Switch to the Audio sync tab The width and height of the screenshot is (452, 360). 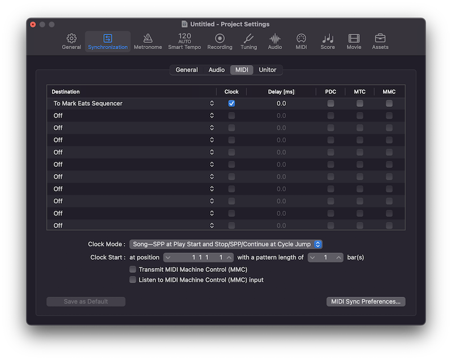[x=216, y=70]
